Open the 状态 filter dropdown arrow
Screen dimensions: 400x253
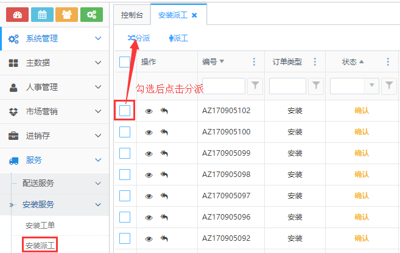pos(370,87)
